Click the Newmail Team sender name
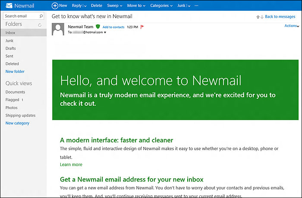 [x=81, y=27]
